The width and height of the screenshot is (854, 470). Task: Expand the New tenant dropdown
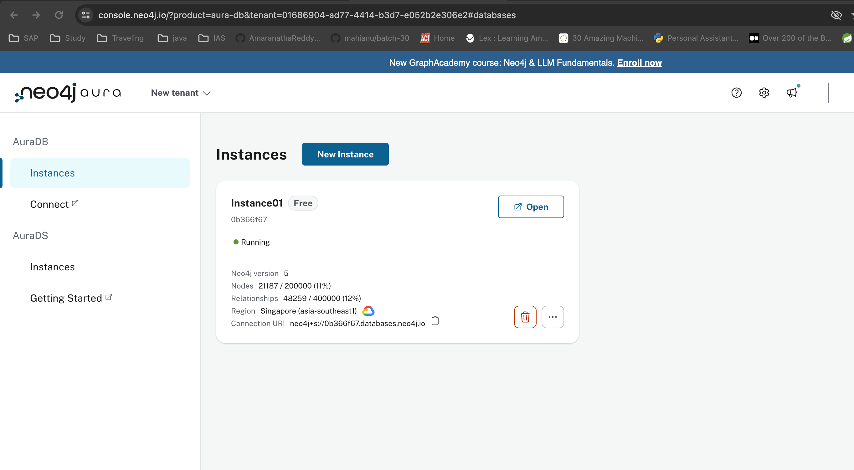tap(181, 93)
